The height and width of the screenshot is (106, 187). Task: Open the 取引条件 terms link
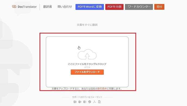click(102, 89)
